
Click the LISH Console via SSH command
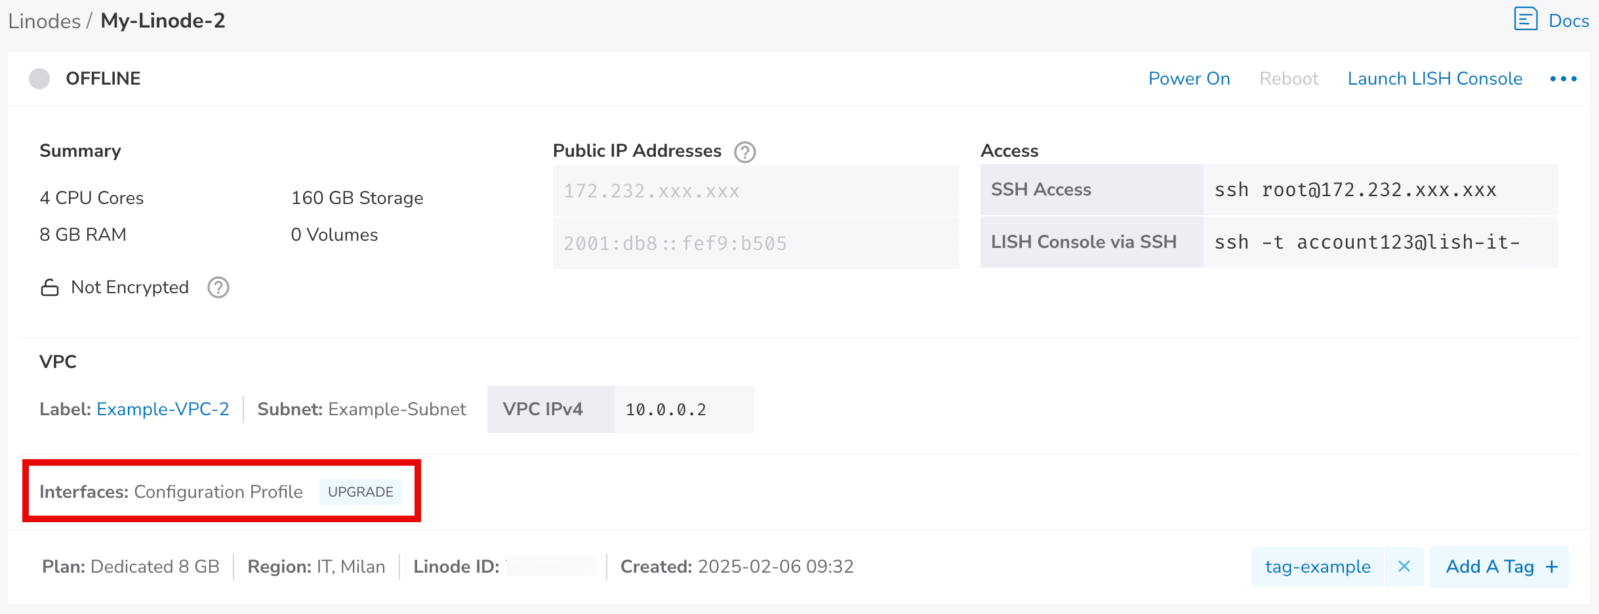(1367, 243)
